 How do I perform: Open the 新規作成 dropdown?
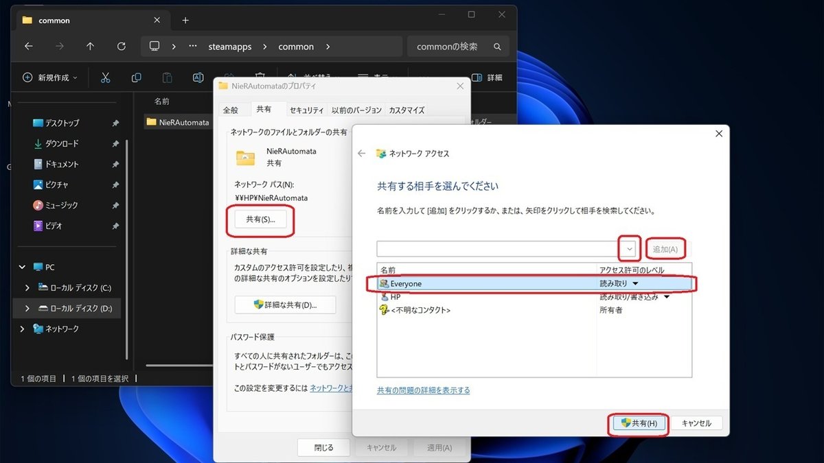point(50,78)
